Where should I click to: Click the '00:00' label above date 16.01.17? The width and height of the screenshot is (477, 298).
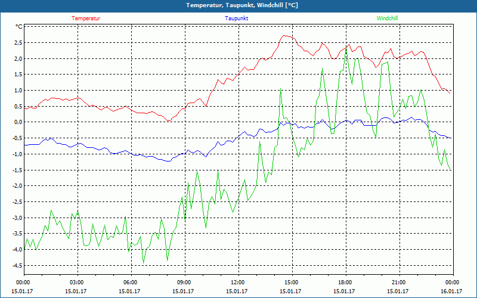[x=453, y=283]
